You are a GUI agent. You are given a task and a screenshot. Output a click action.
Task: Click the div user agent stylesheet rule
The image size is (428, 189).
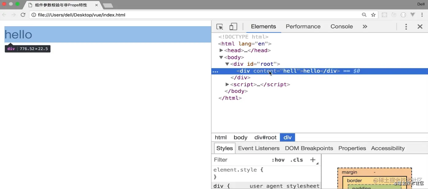coord(266,186)
